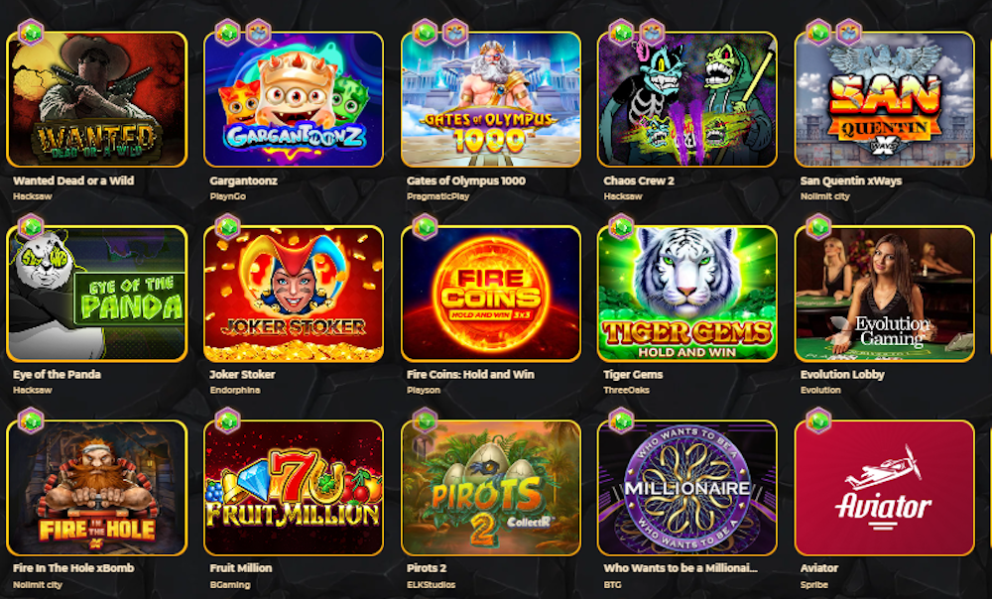This screenshot has height=599, width=992.
Task: Launch the Gates of Olympus 1000 thumbnail
Action: [x=491, y=99]
